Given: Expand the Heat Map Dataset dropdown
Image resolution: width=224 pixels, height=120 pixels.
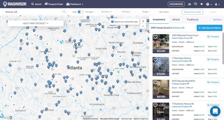Looking at the screenshot, I should (x=35, y=23).
